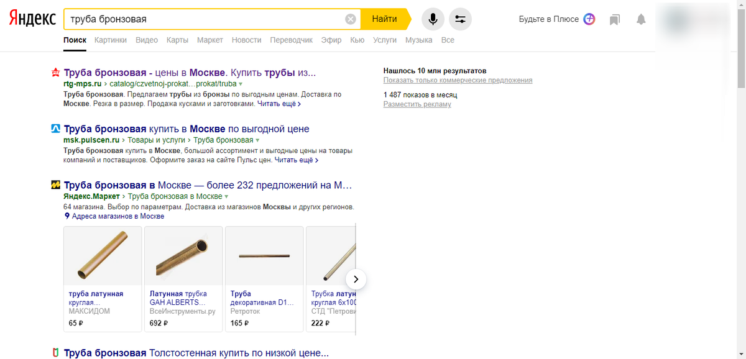
Task: Click Яндекс.Маркет yellow favicon
Action: point(55,185)
